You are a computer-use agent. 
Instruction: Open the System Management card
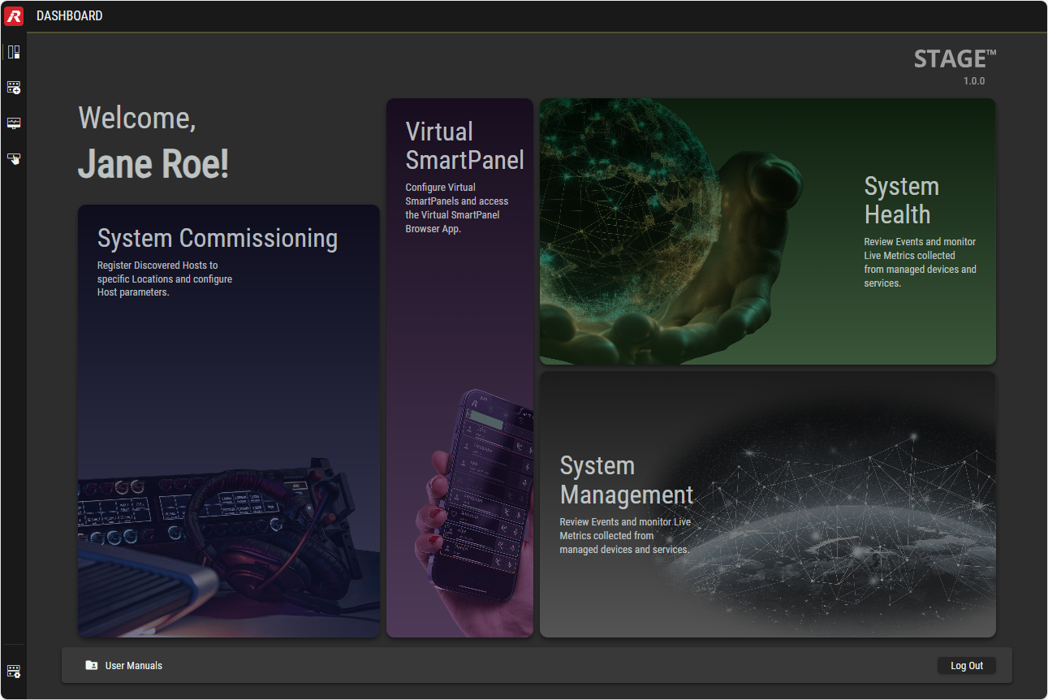click(x=768, y=504)
